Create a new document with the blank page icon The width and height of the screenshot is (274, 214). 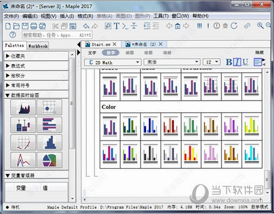pos(8,26)
